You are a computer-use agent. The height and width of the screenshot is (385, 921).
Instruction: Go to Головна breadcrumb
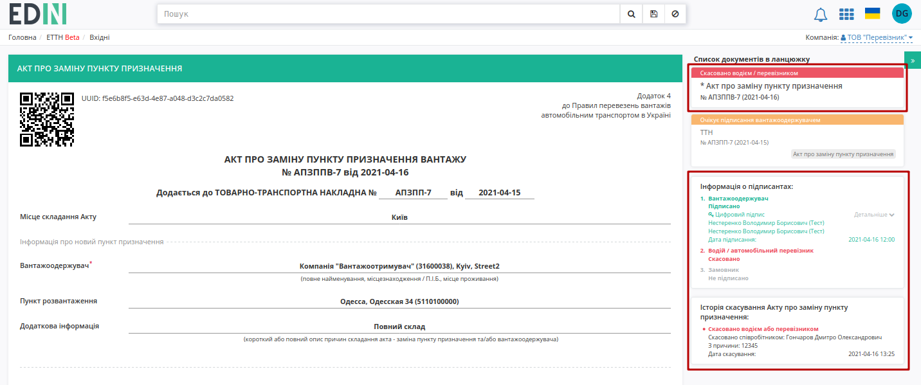tap(23, 37)
